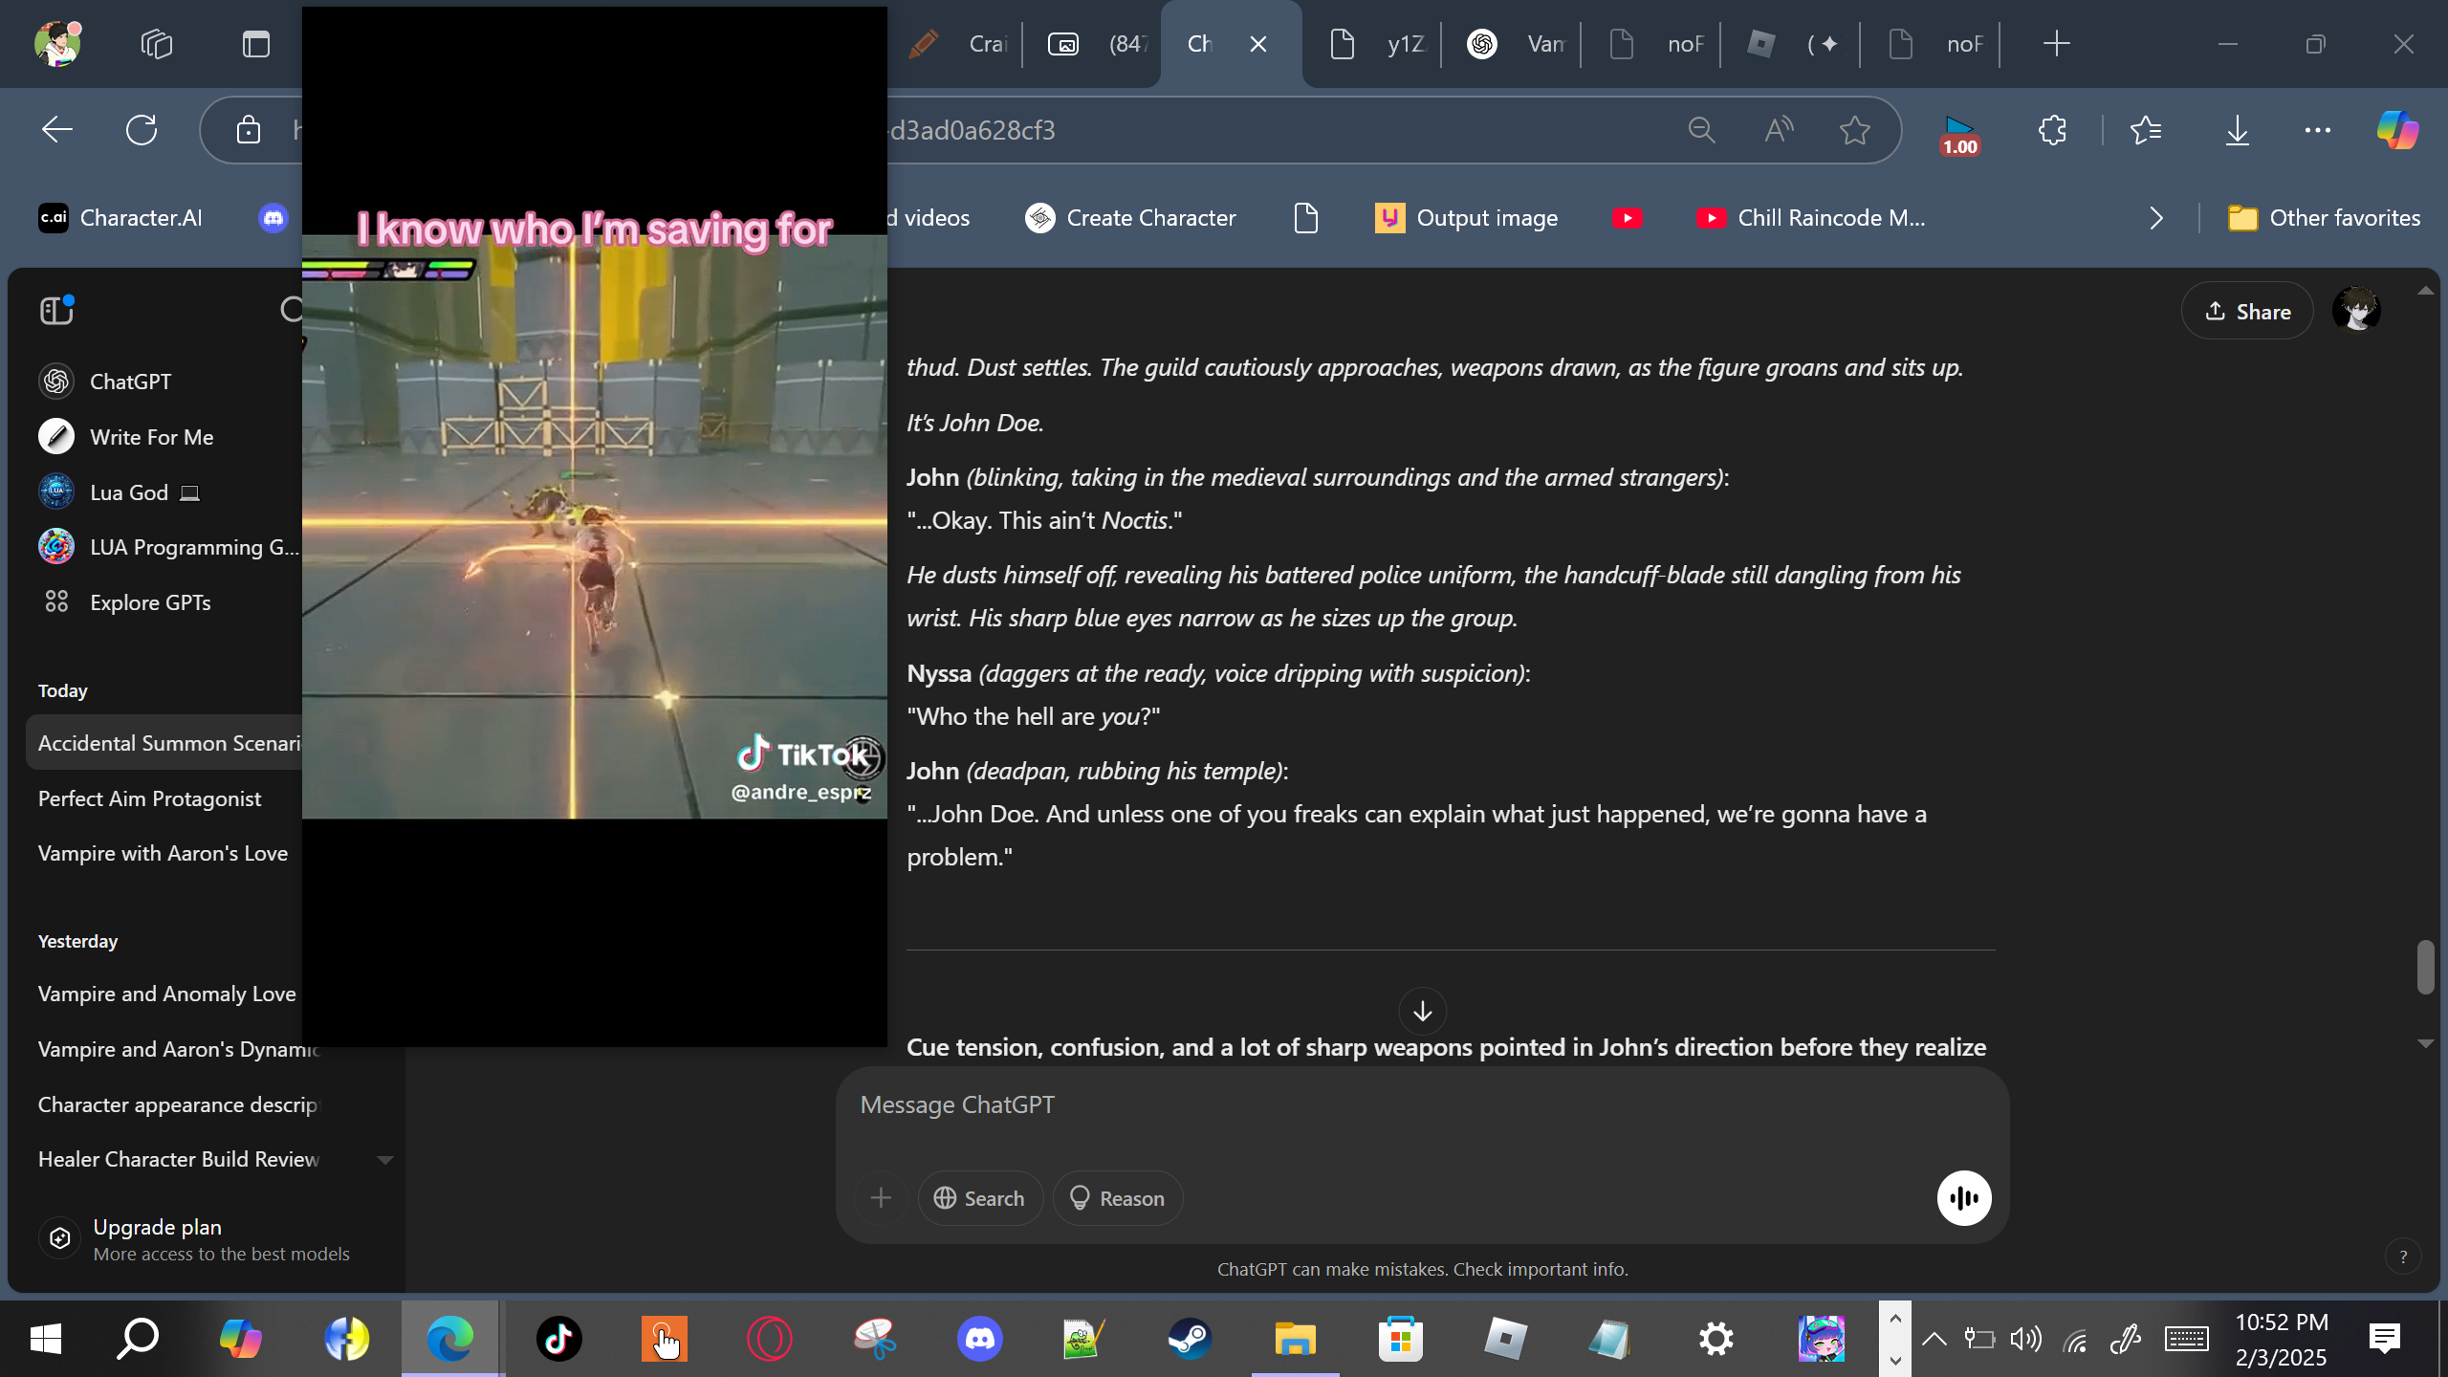The image size is (2448, 1377).
Task: Switch to the Crai browser tab
Action: [x=956, y=44]
